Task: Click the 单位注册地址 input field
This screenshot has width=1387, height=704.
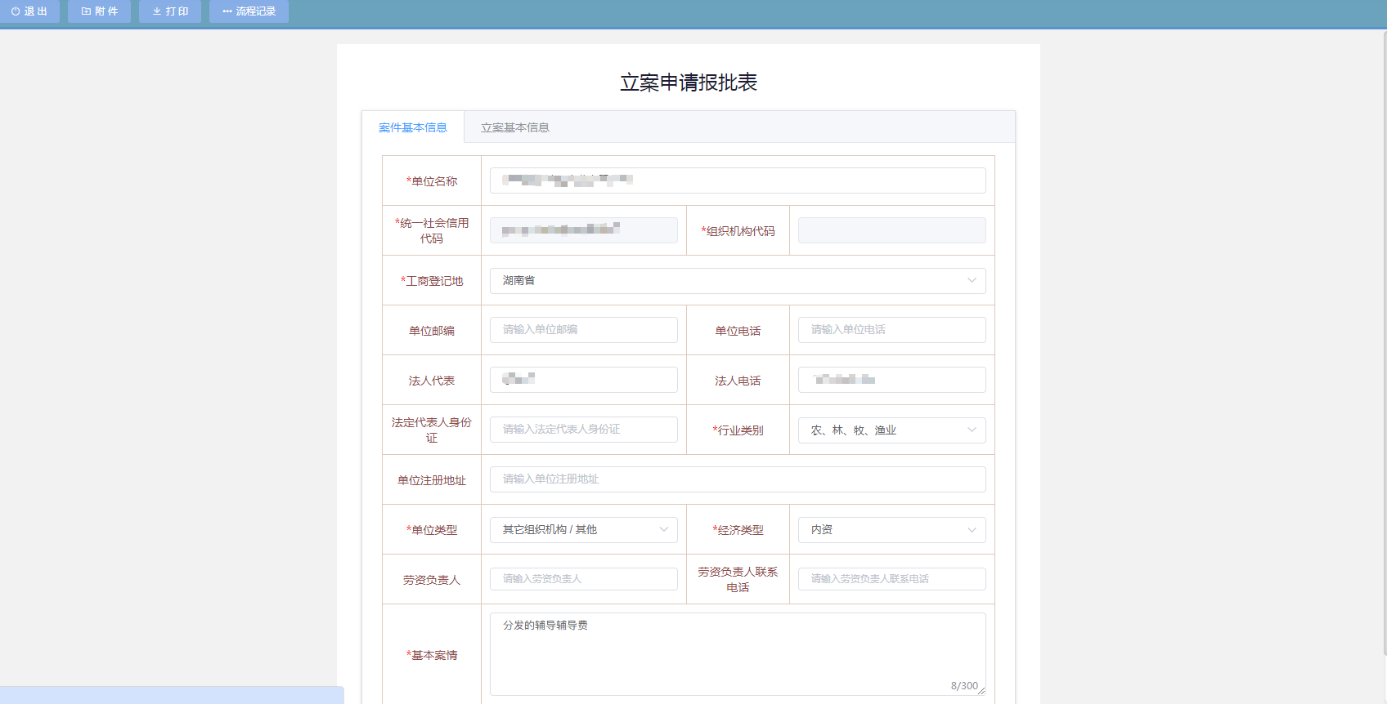Action: tap(738, 479)
